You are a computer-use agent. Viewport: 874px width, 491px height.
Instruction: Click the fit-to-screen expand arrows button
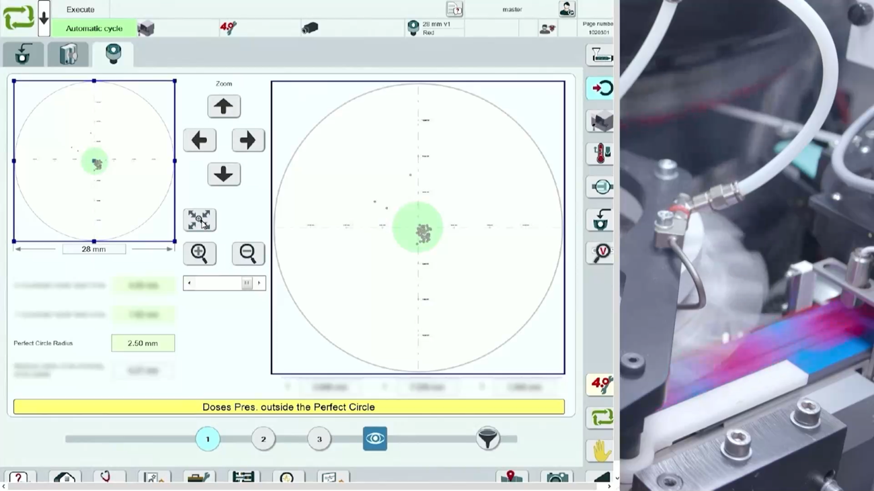pyautogui.click(x=200, y=220)
